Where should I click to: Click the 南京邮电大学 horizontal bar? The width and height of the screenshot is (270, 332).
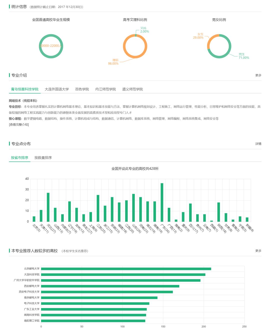99,297
